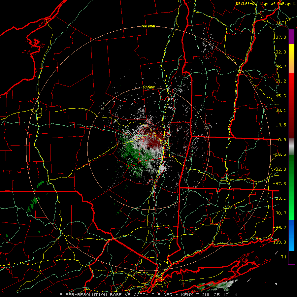Pick the purple segment of the velocity color bar
The height and width of the screenshot is (297, 297).
[291, 37]
